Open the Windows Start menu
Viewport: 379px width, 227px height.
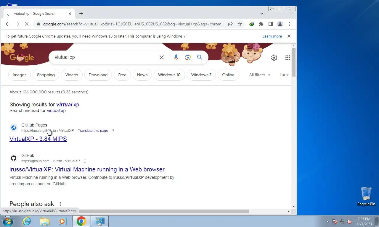(x=8, y=221)
